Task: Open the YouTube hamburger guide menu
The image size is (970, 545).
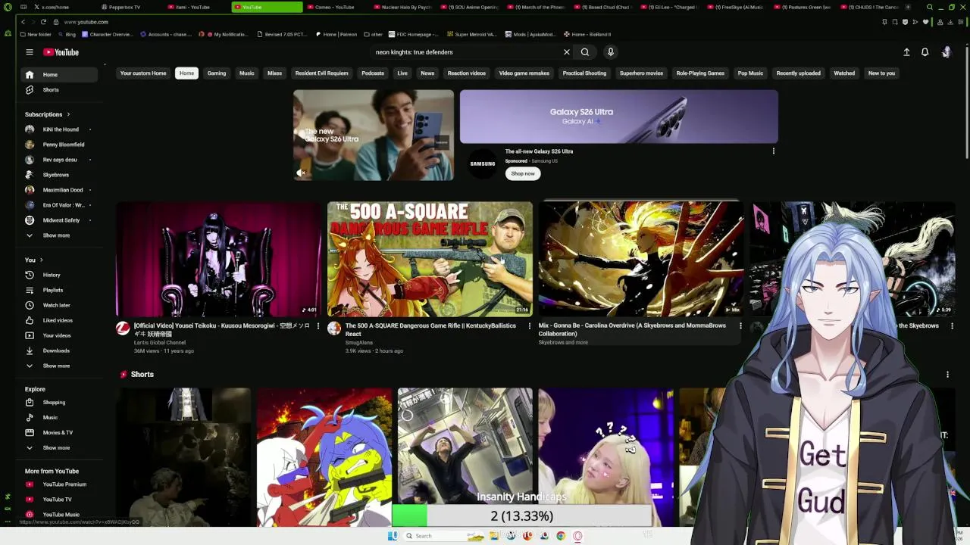Action: coord(30,52)
